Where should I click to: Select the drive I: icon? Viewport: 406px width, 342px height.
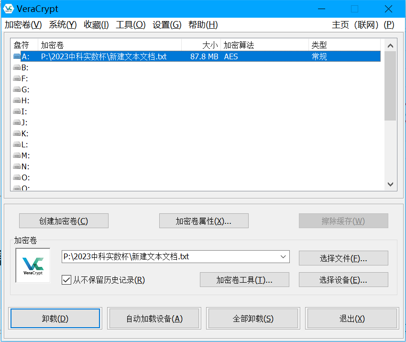17,111
